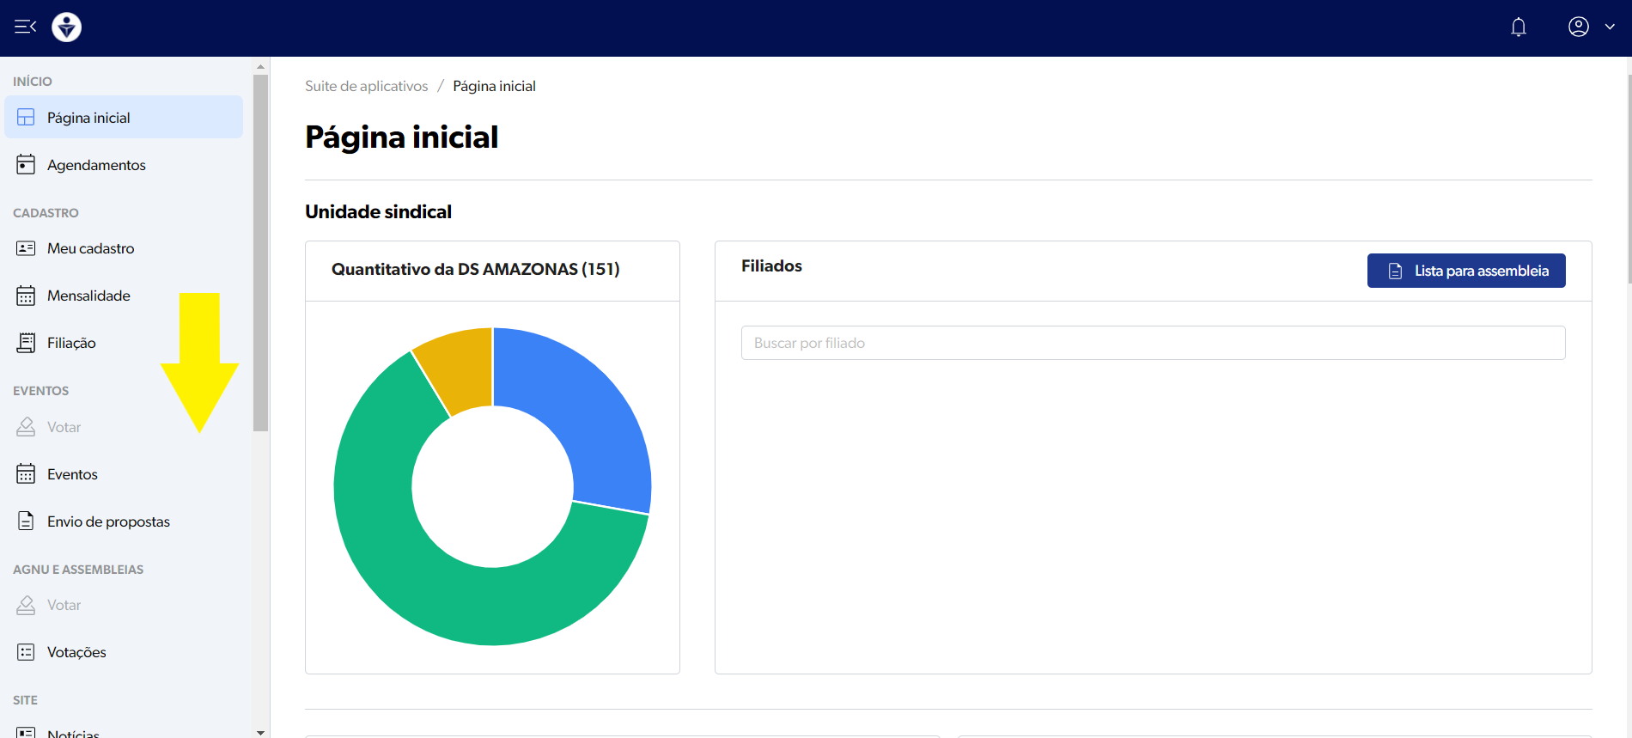Click the shield logo in the header
The image size is (1632, 738).
66,27
